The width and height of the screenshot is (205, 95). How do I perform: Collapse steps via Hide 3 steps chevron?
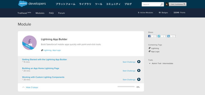tap(23, 87)
